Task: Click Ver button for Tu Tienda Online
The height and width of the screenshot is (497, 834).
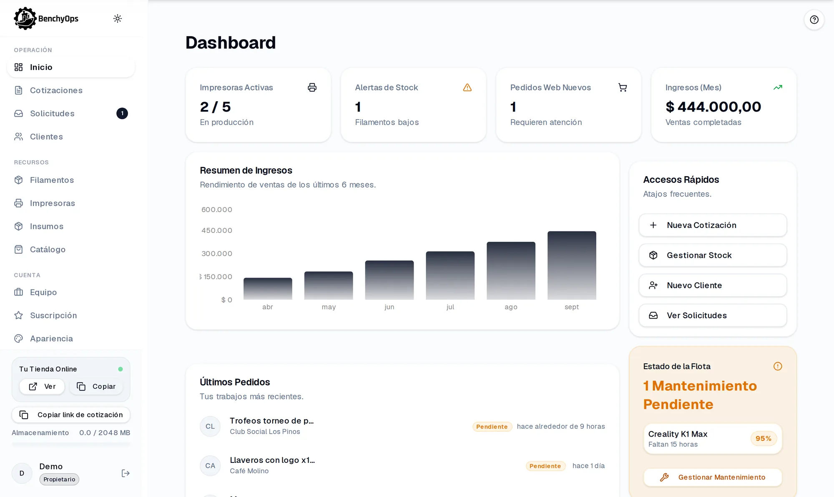Action: click(x=42, y=387)
